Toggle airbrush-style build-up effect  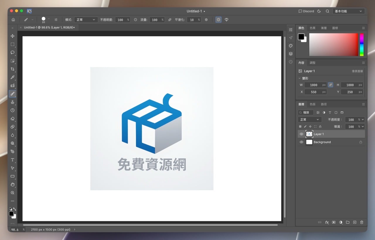170,20
